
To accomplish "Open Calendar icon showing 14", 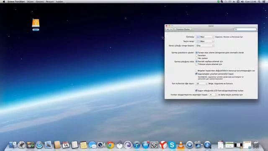I will pyautogui.click(x=66, y=145).
